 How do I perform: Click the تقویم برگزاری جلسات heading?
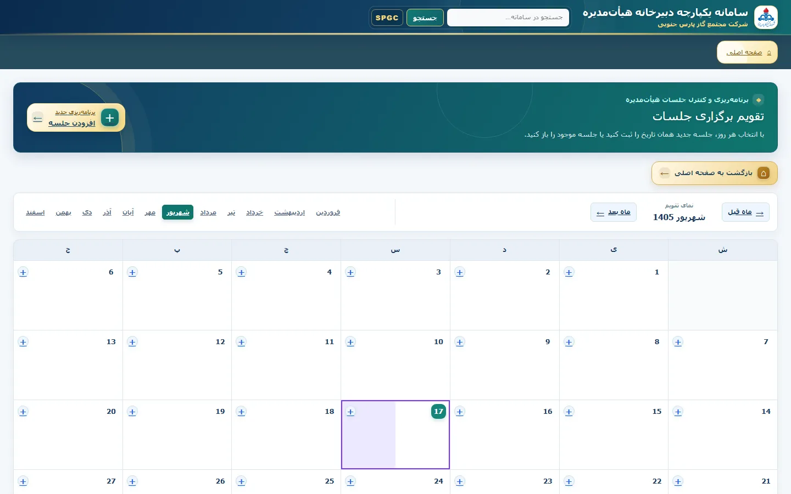click(x=708, y=116)
